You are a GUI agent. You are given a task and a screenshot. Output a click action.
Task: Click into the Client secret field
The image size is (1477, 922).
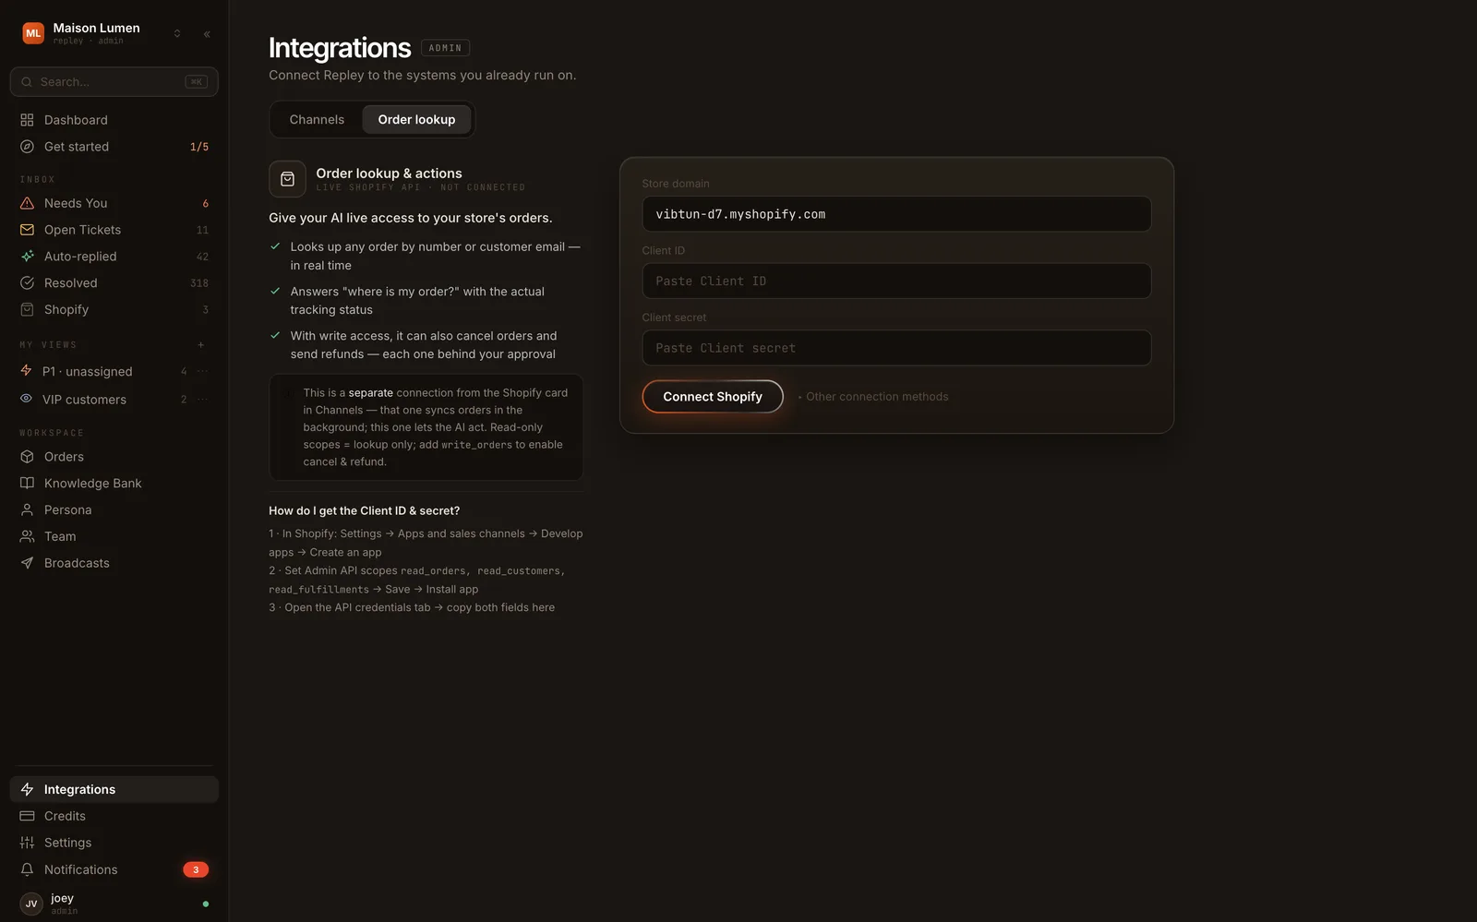coord(896,348)
